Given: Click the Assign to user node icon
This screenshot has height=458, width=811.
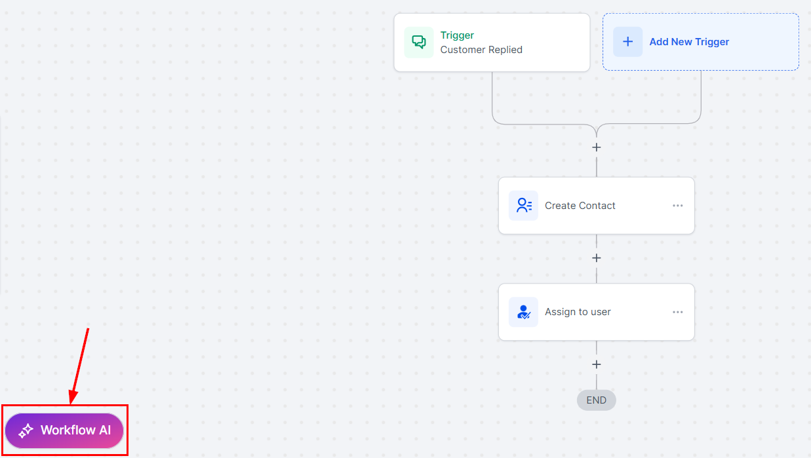Looking at the screenshot, I should pos(523,312).
